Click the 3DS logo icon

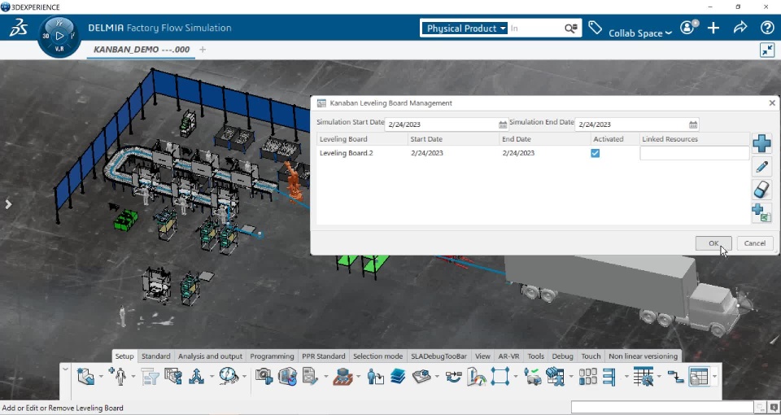click(19, 28)
